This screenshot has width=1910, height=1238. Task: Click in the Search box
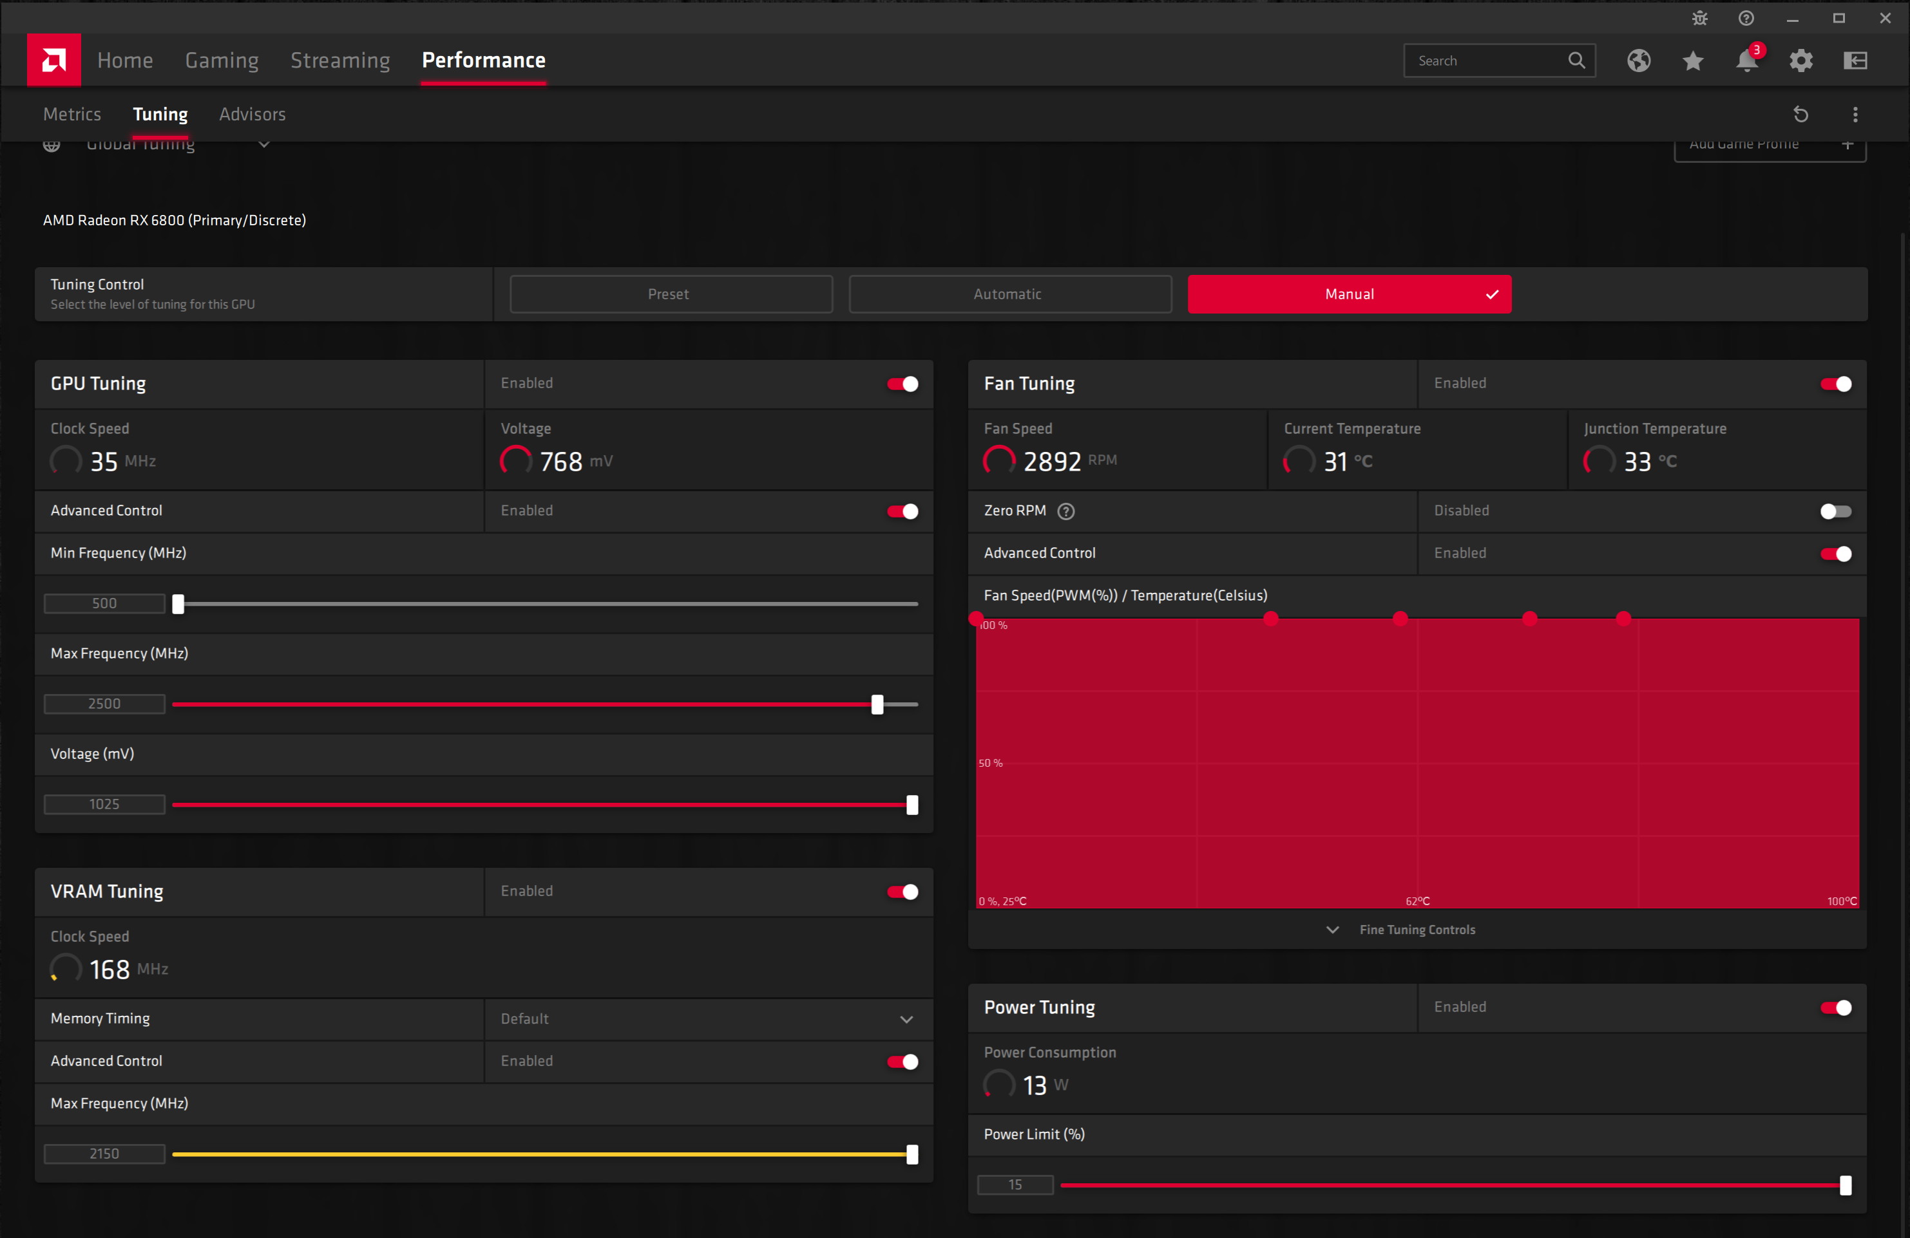(1499, 60)
